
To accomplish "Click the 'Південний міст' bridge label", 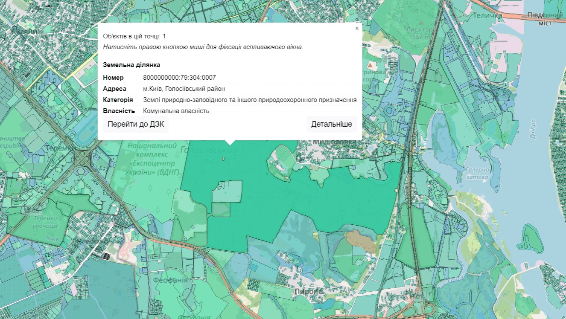I will 545,19.
